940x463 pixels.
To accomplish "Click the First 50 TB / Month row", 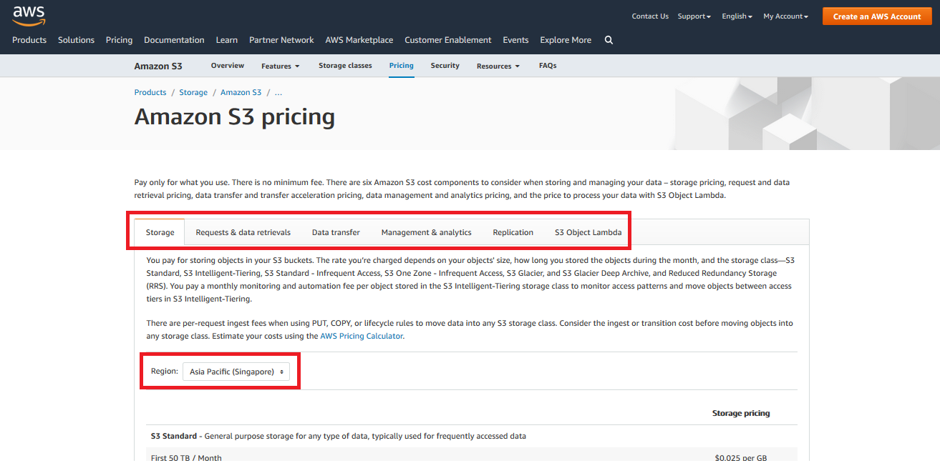I will [x=471, y=456].
